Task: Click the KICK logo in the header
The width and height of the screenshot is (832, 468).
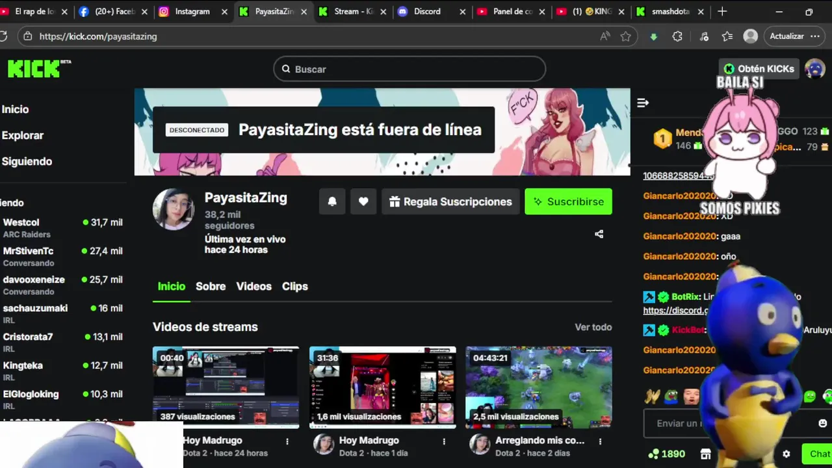Action: click(39, 68)
